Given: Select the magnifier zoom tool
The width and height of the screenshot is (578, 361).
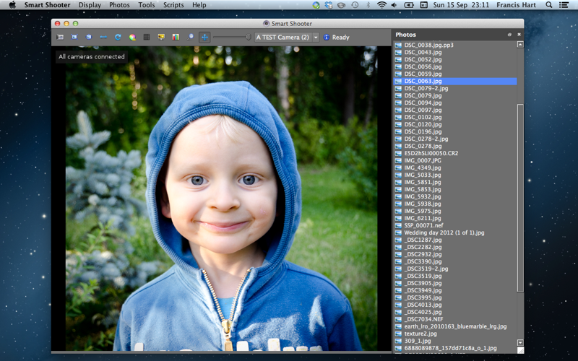Looking at the screenshot, I should point(191,37).
